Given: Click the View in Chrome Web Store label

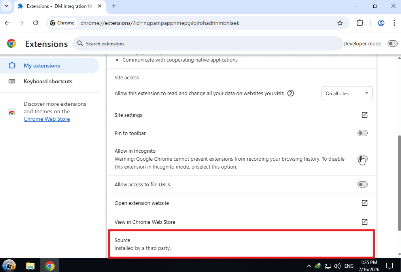Looking at the screenshot, I should (145, 222).
